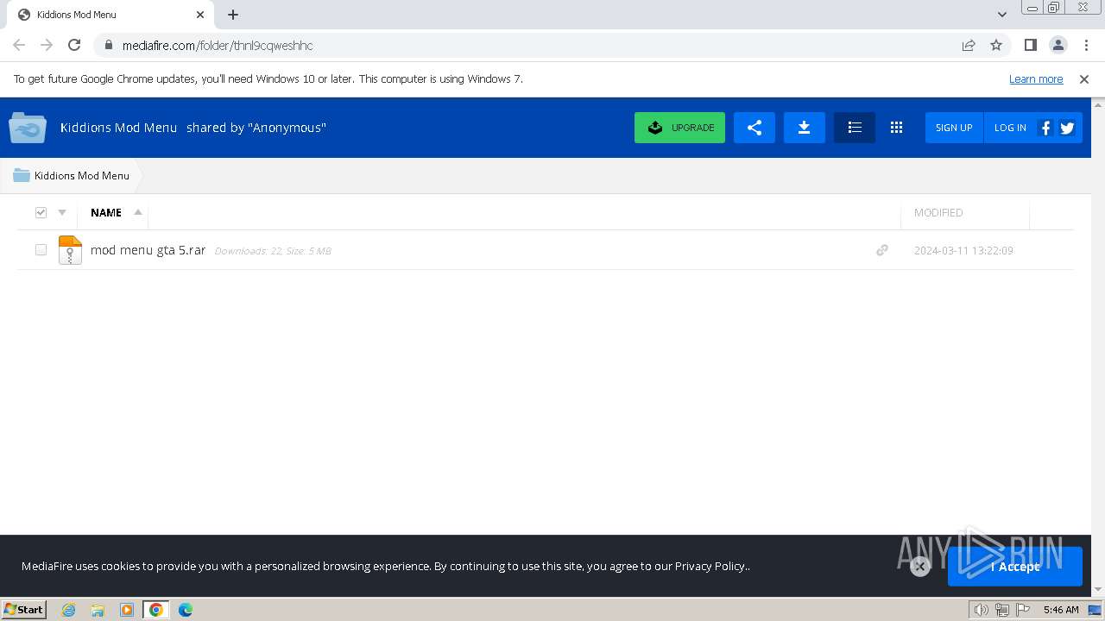Screen dimensions: 1105x621
Task: Copy link icon for mod menu gta 5.rar
Action: pyautogui.click(x=882, y=250)
